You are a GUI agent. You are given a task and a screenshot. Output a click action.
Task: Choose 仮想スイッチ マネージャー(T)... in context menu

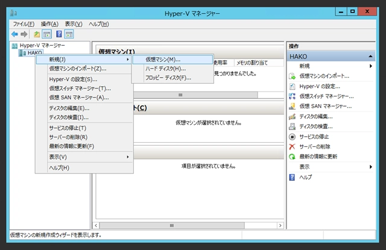click(84, 89)
